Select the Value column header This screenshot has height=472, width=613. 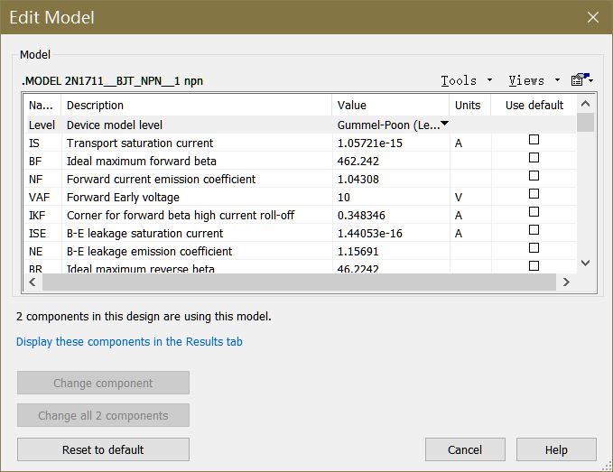[391, 105]
